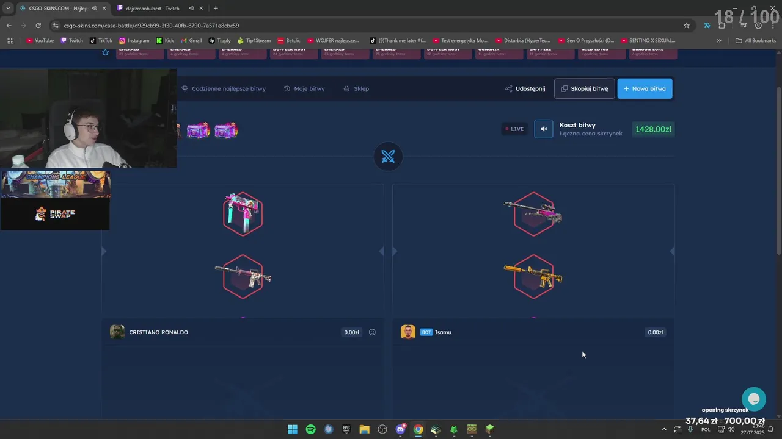Open the Windows Start menu
This screenshot has height=439, width=782.
[293, 429]
